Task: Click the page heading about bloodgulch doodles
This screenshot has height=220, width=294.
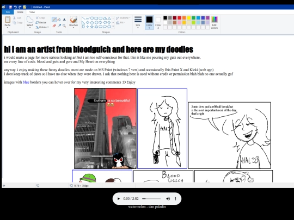Action: [x=99, y=49]
